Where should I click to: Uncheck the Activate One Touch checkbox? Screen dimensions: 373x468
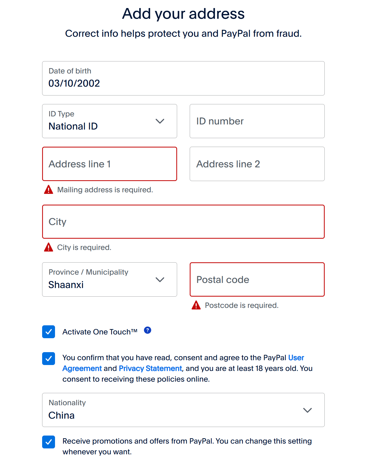[49, 332]
